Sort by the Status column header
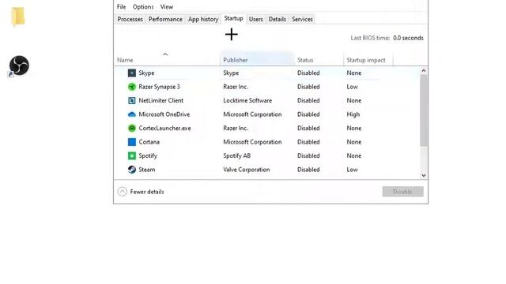Image resolution: width=506 pixels, height=284 pixels. click(x=319, y=60)
